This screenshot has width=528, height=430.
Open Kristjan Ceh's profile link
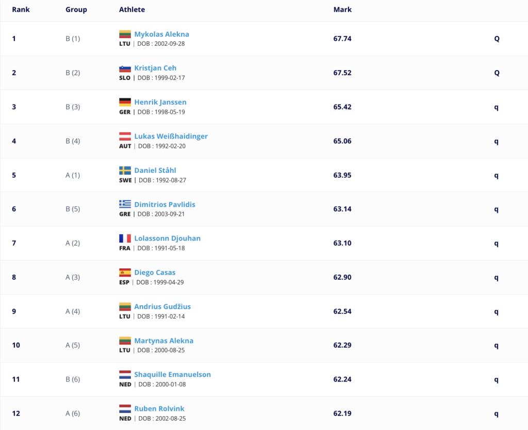point(155,68)
